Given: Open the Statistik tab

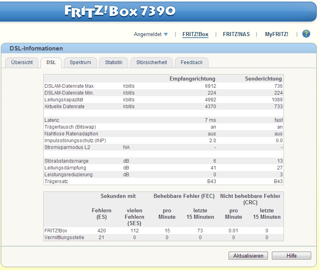Looking at the screenshot, I should 113,62.
